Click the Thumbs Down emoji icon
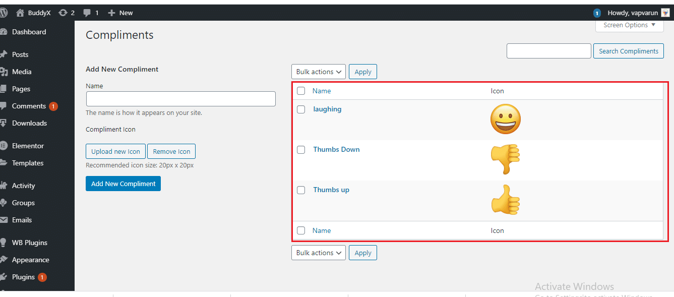Viewport: 674px width, 297px height. [505, 159]
